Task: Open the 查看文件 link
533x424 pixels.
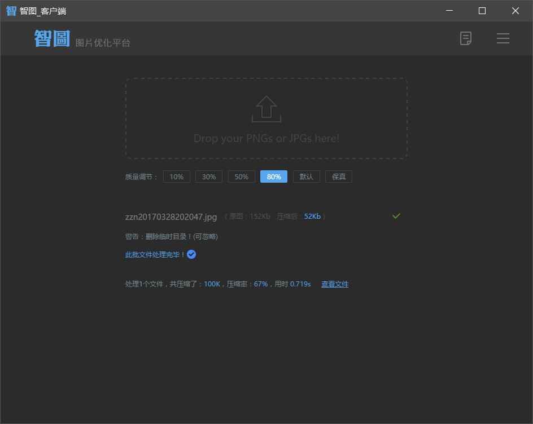Action: [x=335, y=284]
